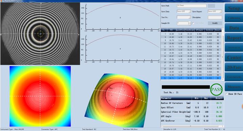Click the browse button beside Save Path
The image size is (243, 131).
[211, 6]
